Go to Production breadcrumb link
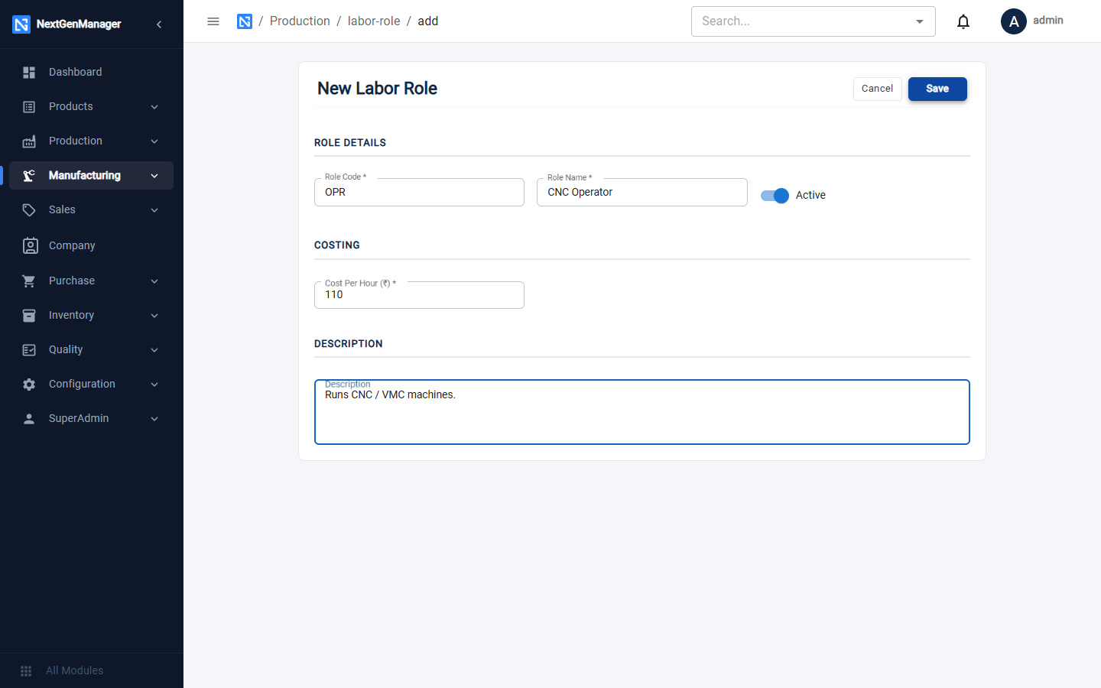1101x688 pixels. tap(300, 21)
